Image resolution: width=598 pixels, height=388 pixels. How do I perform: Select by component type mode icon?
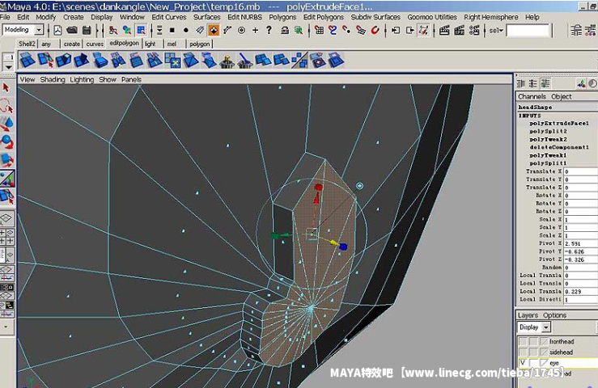tap(141, 30)
